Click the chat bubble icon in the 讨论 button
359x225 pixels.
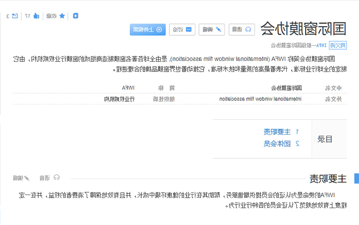point(189,30)
